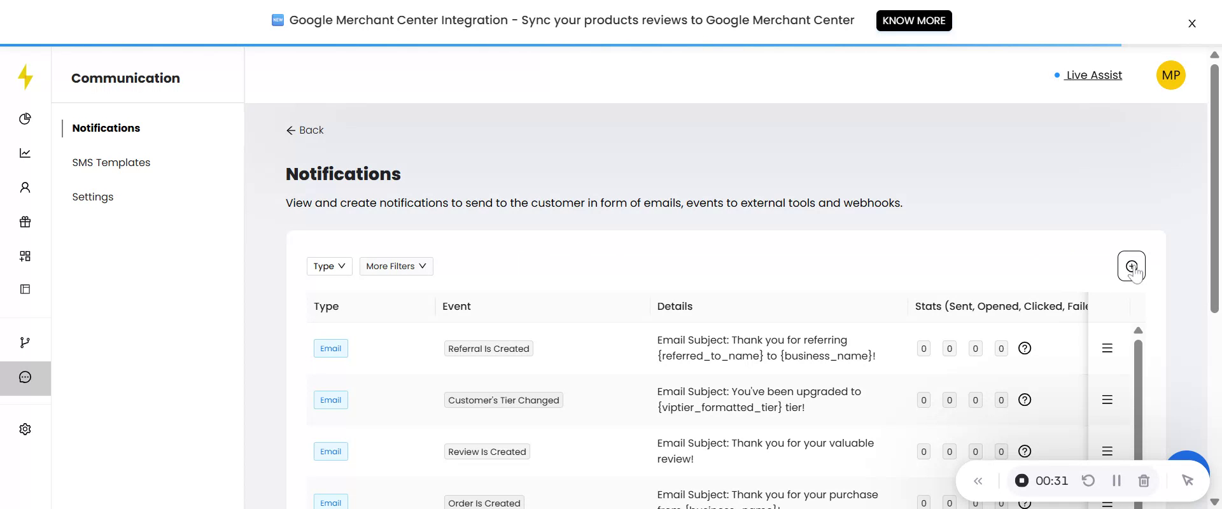Viewport: 1222px width, 509px height.
Task: Click the Customer's Tier Changed event tag
Action: [x=503, y=400]
